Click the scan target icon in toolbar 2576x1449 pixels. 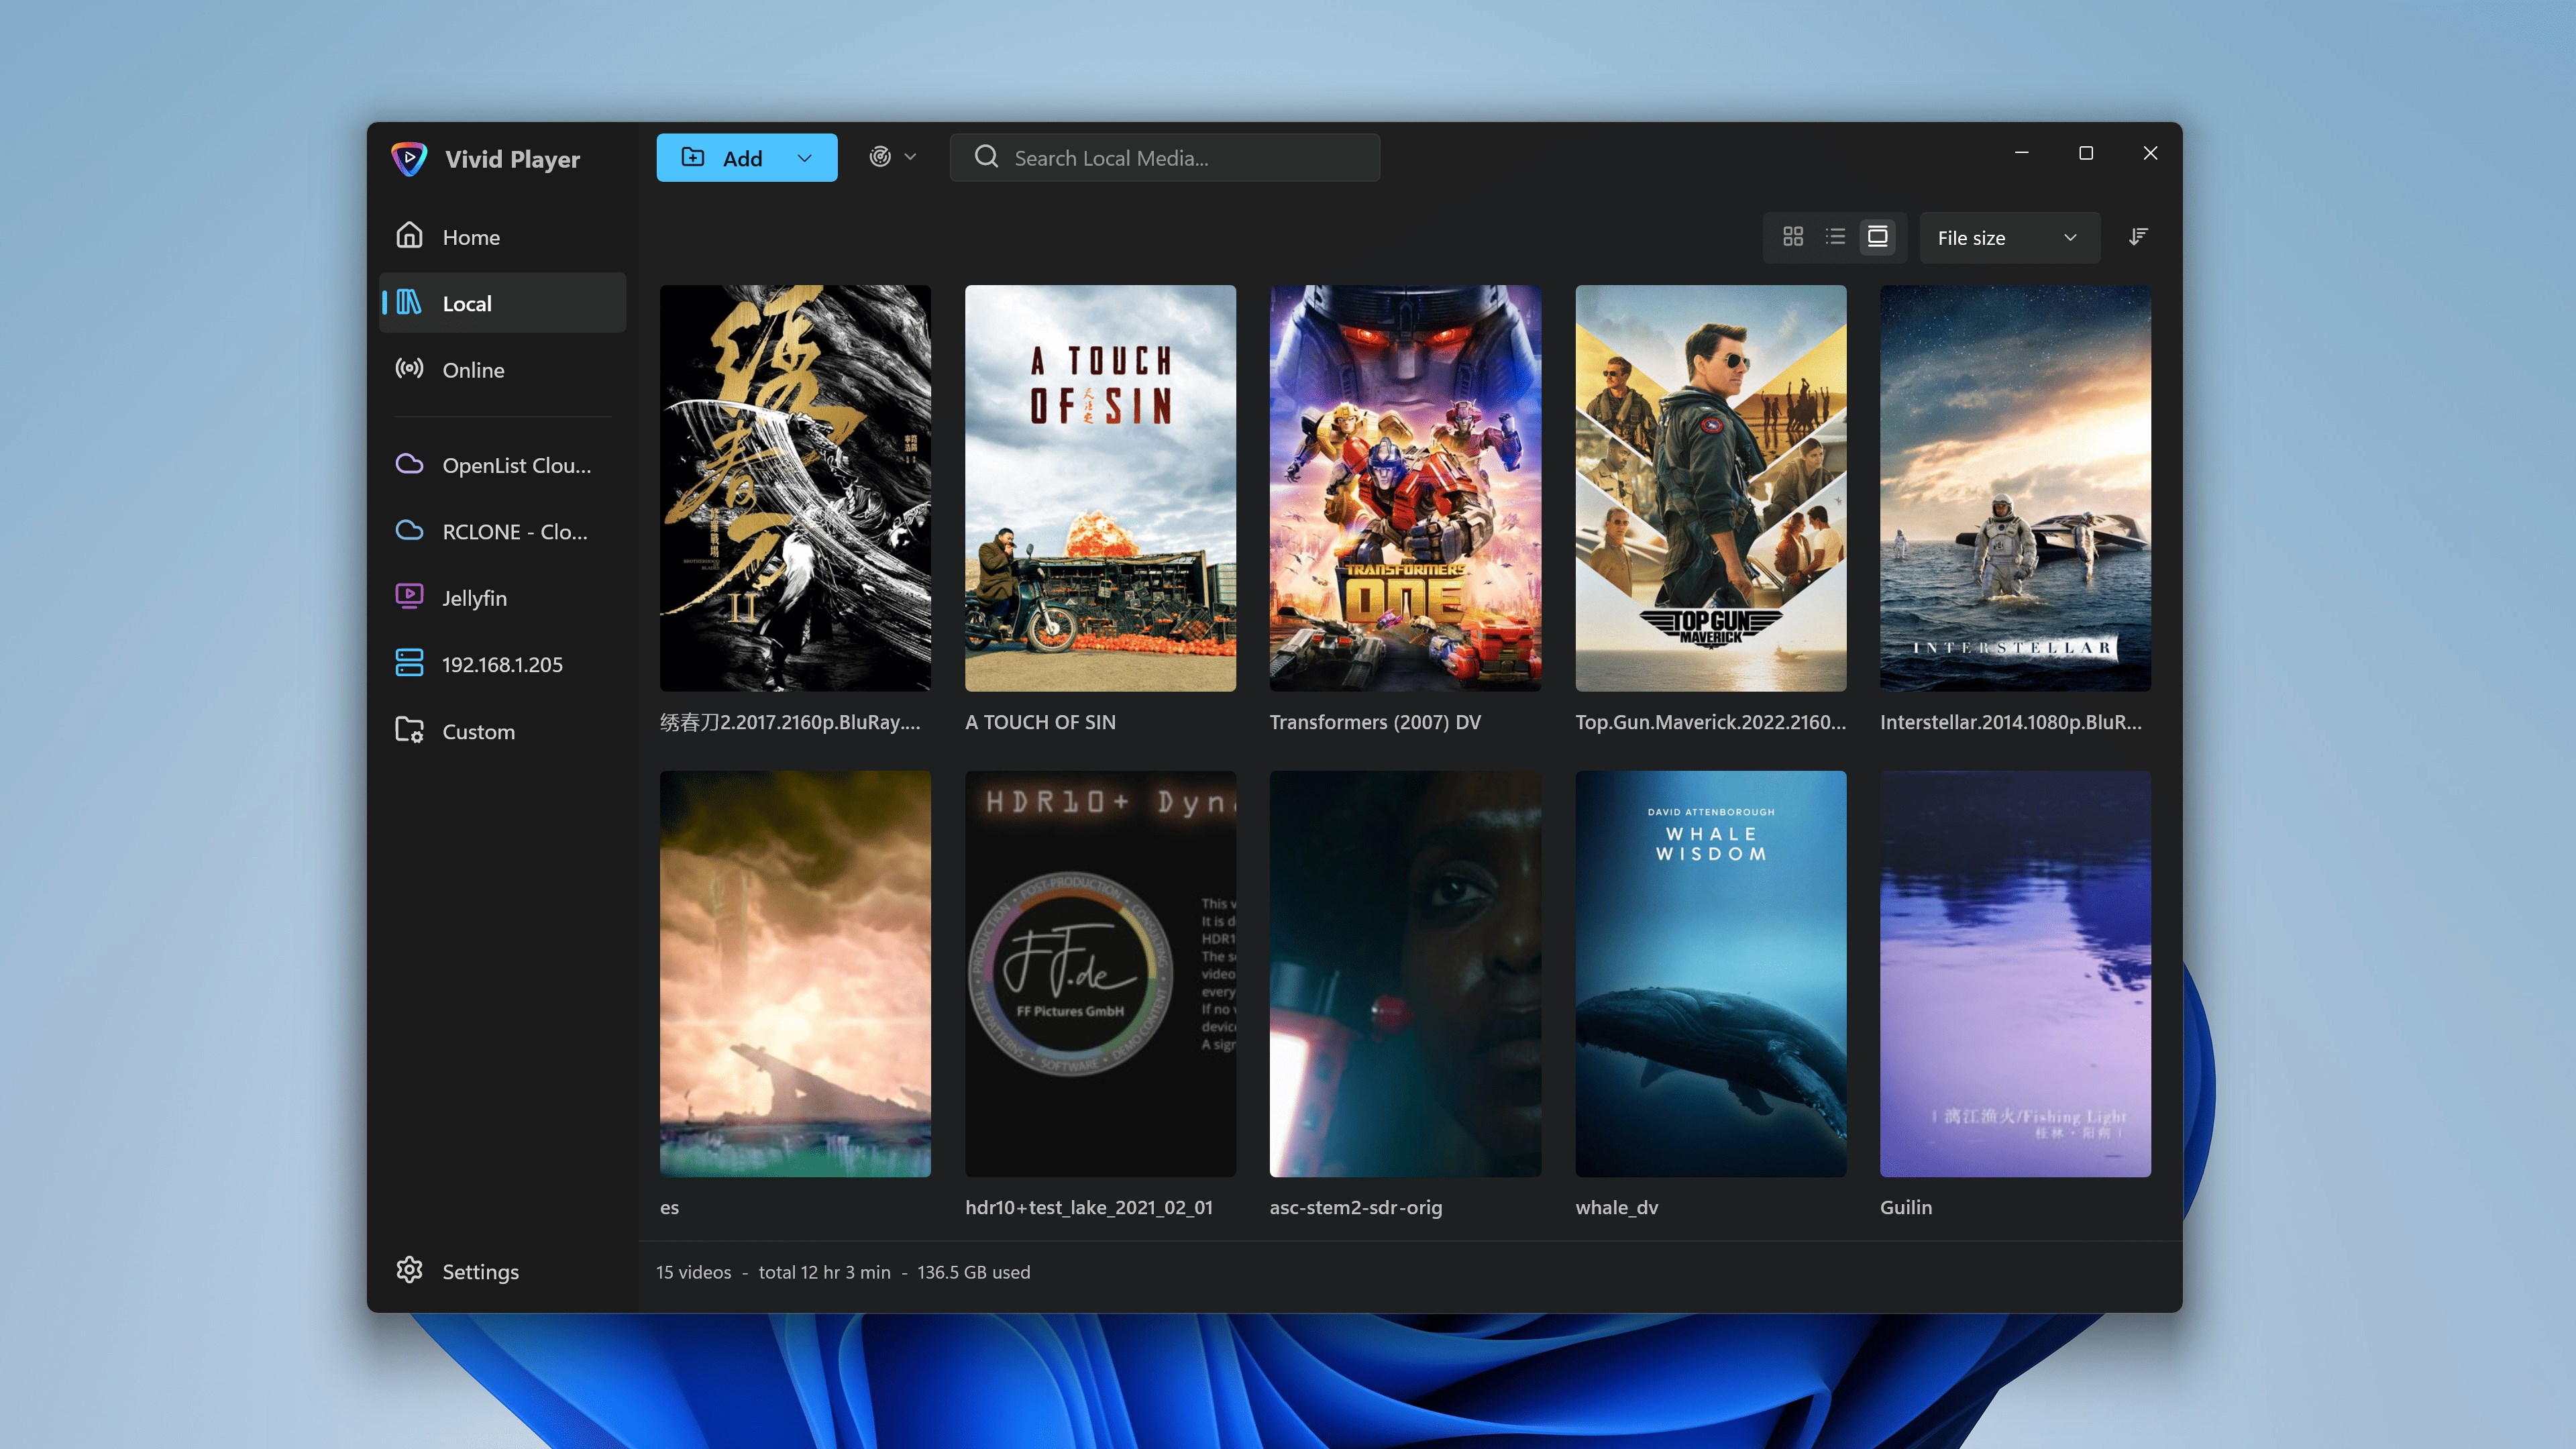click(880, 157)
